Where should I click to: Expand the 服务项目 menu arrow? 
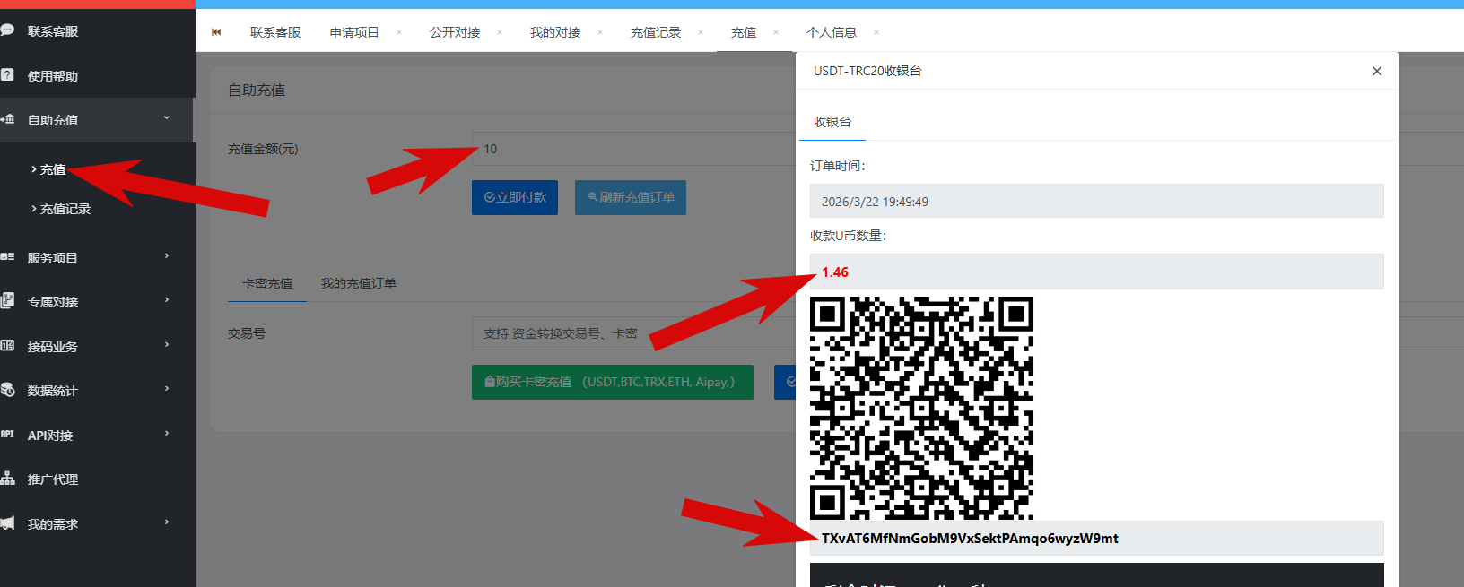point(167,256)
